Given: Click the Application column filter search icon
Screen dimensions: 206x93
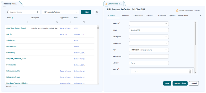Looking at the screenshot, I should coord(71,22).
